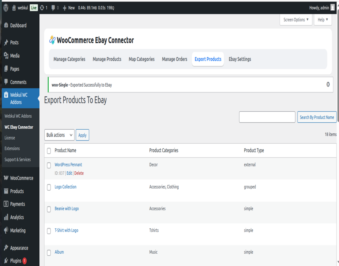Click the Product Categories column header
The image size is (339, 266).
point(164,151)
